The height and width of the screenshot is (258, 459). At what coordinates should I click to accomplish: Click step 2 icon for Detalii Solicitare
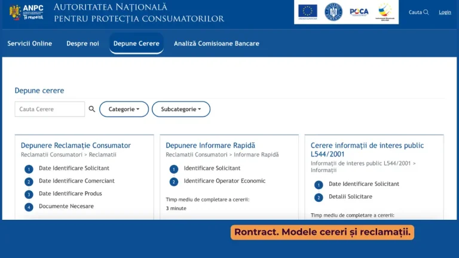click(x=319, y=198)
